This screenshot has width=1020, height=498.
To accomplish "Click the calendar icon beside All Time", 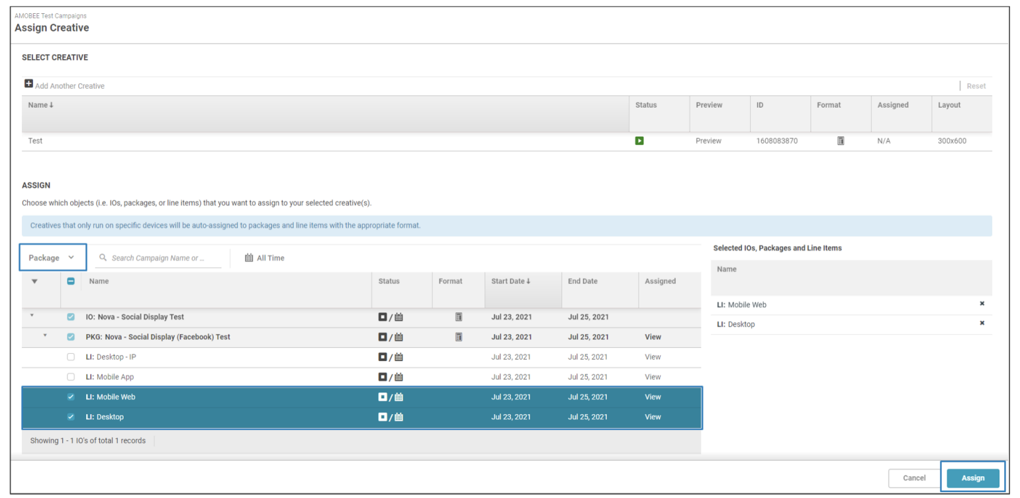I will (x=249, y=258).
